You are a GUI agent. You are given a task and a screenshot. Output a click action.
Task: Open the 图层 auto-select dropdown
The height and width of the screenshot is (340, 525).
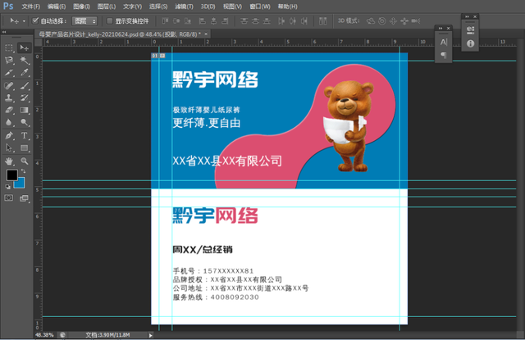[84, 21]
